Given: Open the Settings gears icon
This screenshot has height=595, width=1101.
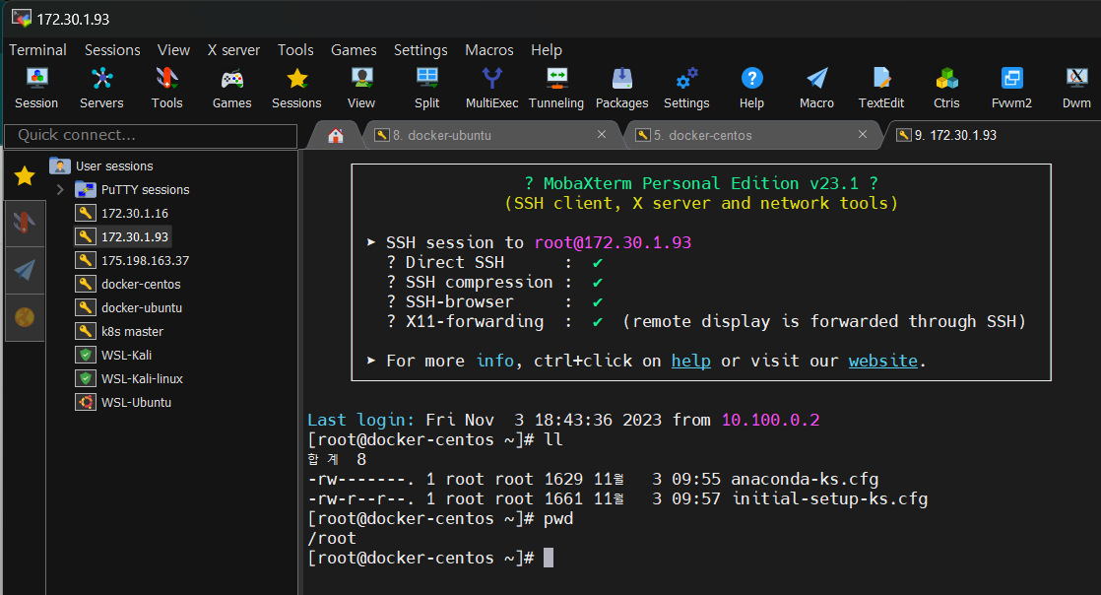Looking at the screenshot, I should (686, 88).
